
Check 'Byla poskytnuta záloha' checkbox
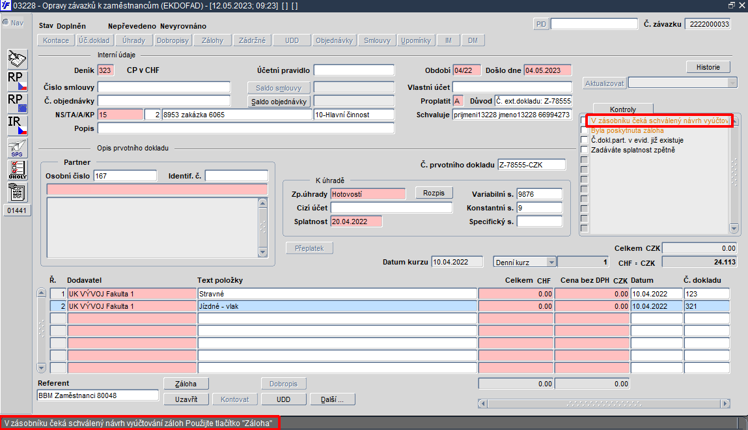pos(585,130)
